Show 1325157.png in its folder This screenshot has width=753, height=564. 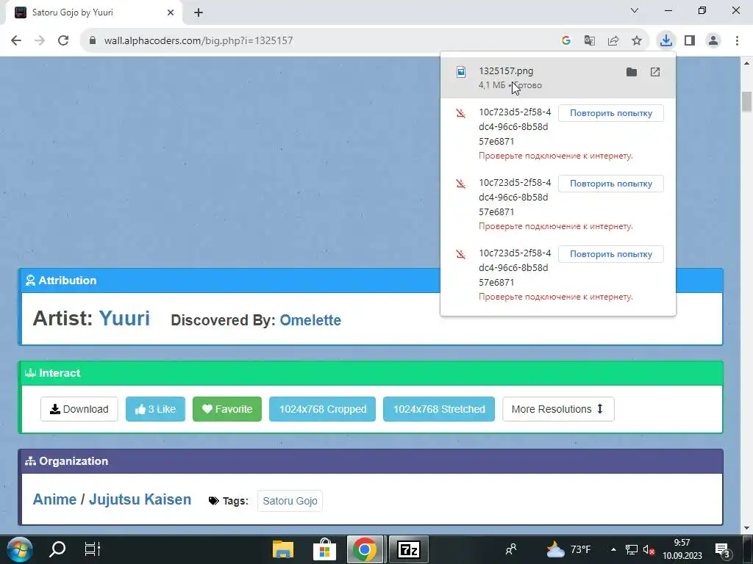[x=632, y=72]
